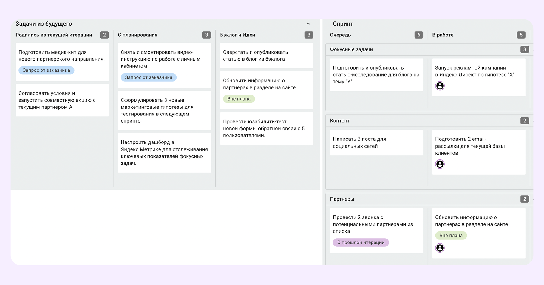Viewport: 544px width, 285px height.
Task: Click assignee avatar on Яндекс.Директ campaign card
Action: (x=440, y=86)
